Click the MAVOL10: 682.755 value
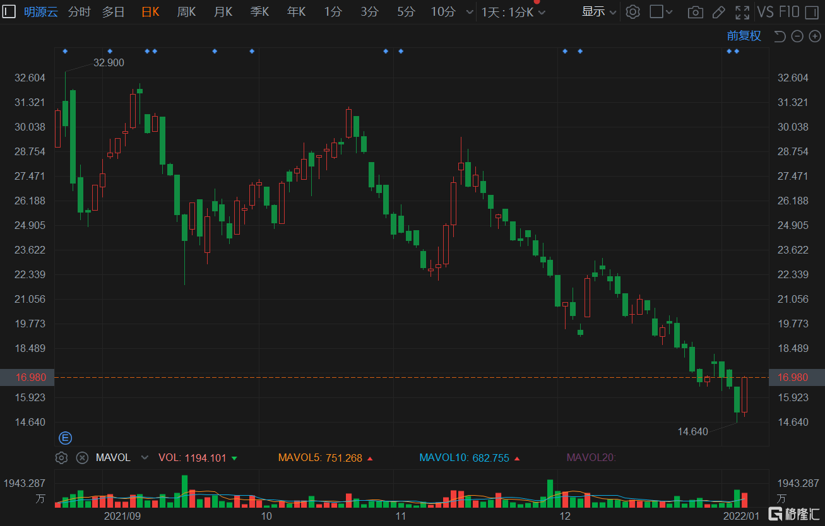This screenshot has width=825, height=526. [464, 458]
